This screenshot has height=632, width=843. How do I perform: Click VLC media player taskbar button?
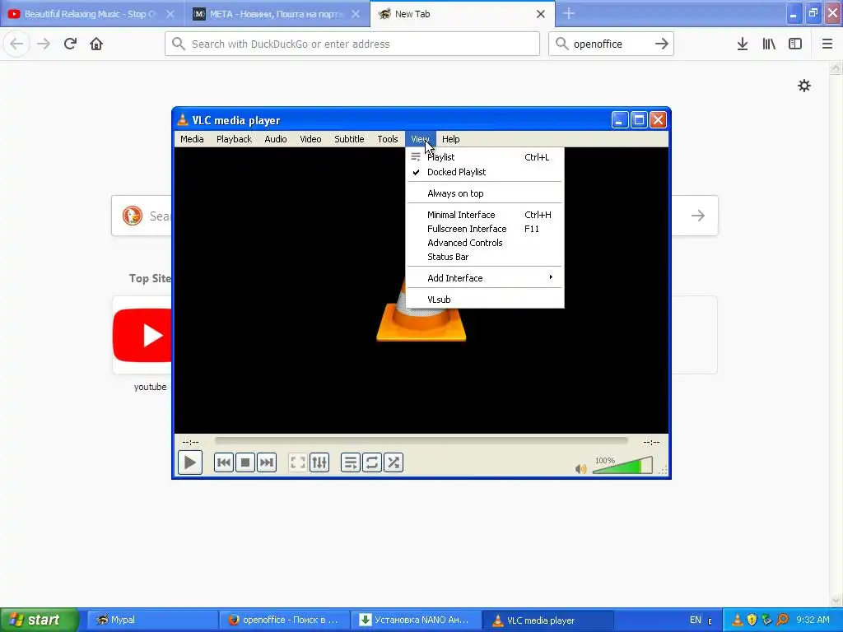pyautogui.click(x=547, y=620)
